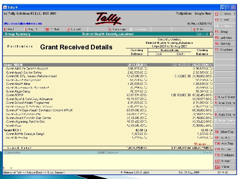Image resolution: width=239 pixels, height=179 pixels.
Task: Select Grant-Rural & Hard Duty Allowance row
Action: 108,99
